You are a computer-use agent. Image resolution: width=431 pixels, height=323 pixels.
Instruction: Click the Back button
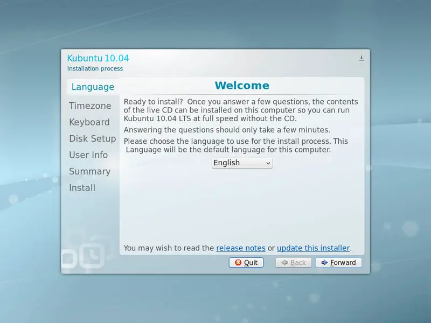pyautogui.click(x=293, y=263)
